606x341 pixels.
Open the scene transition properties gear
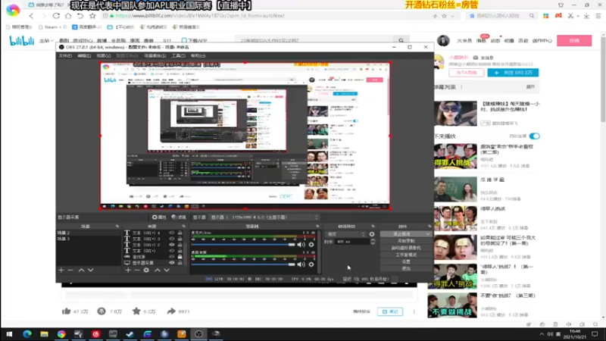click(372, 234)
